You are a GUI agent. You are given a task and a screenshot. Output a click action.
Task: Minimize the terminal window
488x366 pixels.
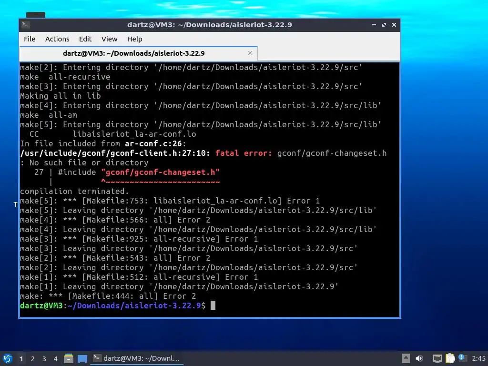tap(374, 25)
